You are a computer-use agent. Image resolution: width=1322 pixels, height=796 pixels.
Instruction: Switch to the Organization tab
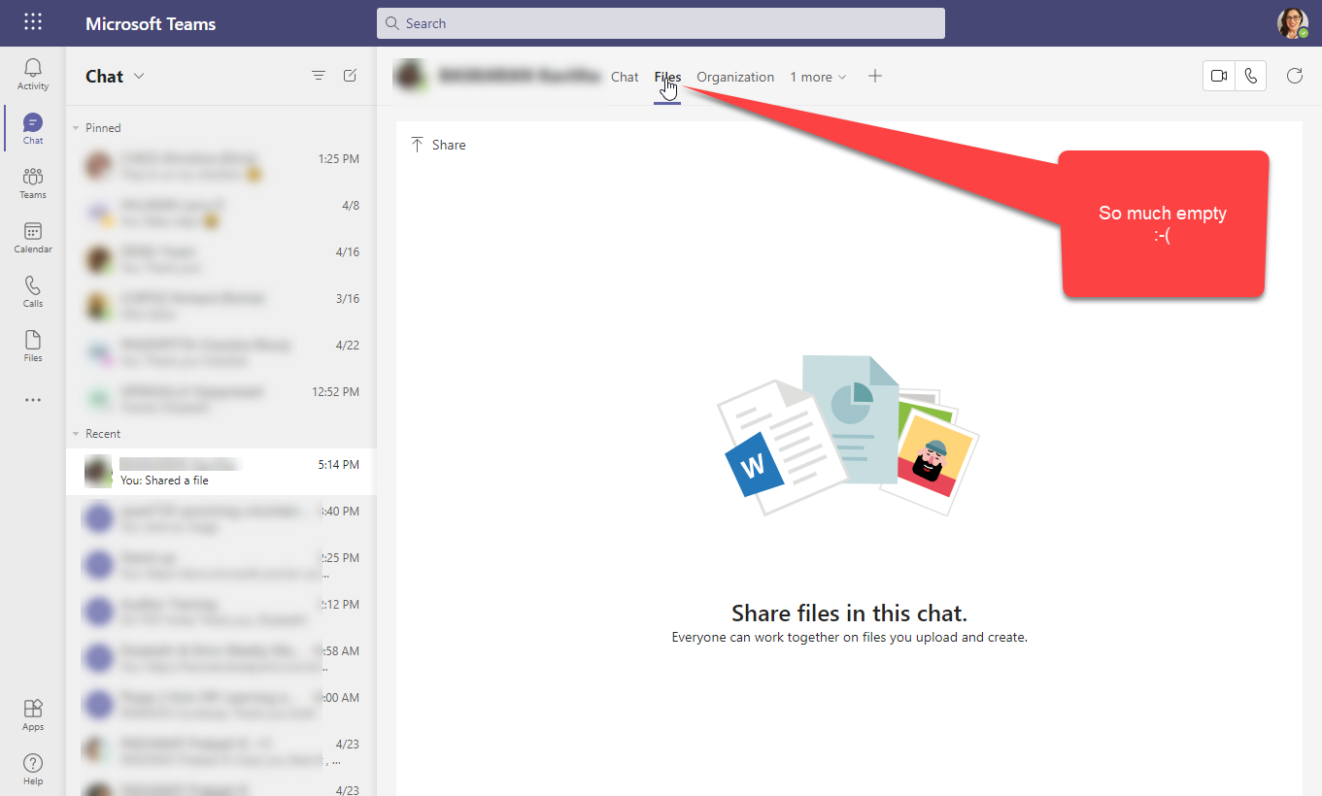click(735, 77)
